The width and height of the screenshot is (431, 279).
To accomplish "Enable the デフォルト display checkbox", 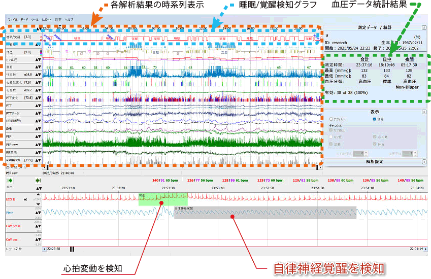I will [x=331, y=119].
